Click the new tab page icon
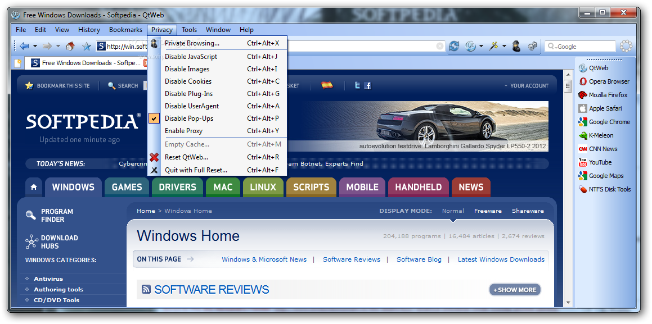 (x=18, y=63)
